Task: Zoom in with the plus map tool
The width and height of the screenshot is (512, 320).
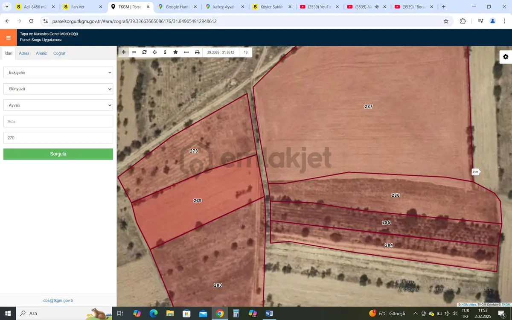Action: point(124,52)
